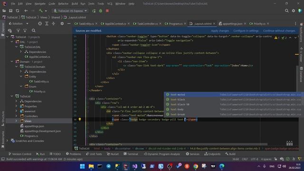The height and width of the screenshot is (171, 304).
Task: Click the Open folder toolbar icon
Action: click(x=4, y=11)
